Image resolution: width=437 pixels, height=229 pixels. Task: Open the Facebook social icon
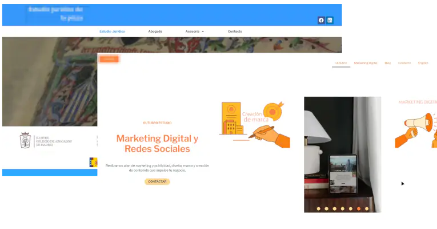click(321, 20)
